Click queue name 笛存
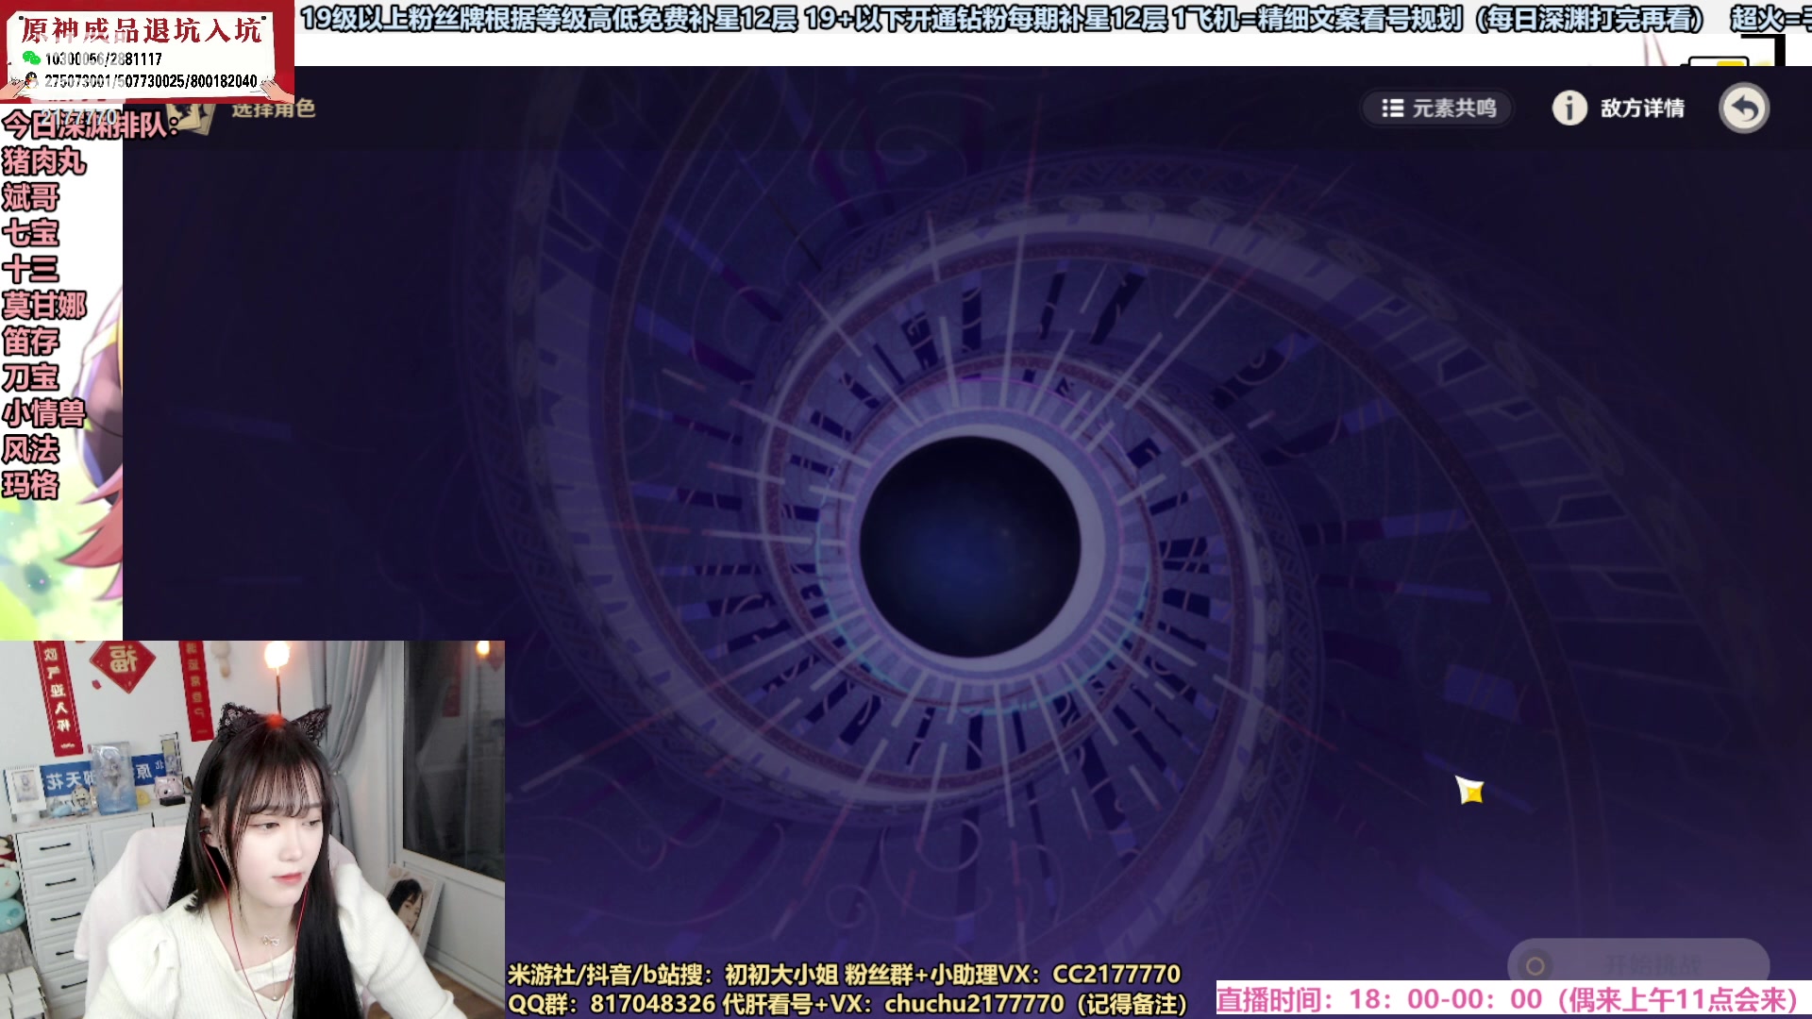Screen dimensions: 1812x1019 (x=30, y=341)
